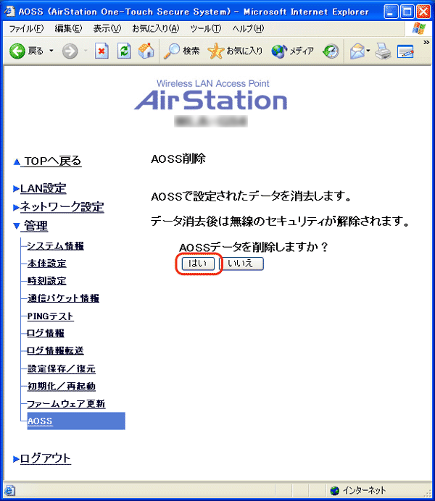The image size is (435, 501).
Task: Open the 設定保存／復元 link
Action: coord(62,369)
